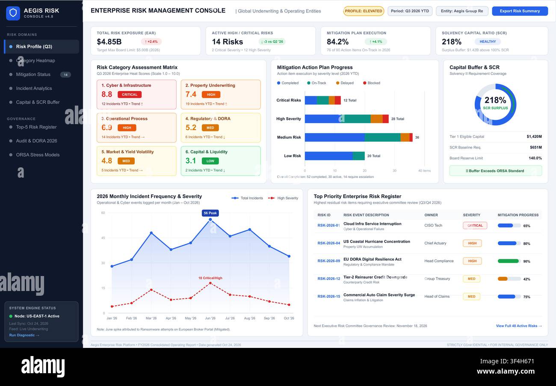Select the Capital & Liquidity risk card
The width and height of the screenshot is (556, 386).
221,161
